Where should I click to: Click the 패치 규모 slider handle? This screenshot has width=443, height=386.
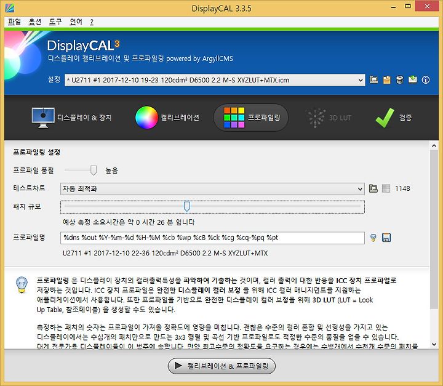(x=187, y=206)
